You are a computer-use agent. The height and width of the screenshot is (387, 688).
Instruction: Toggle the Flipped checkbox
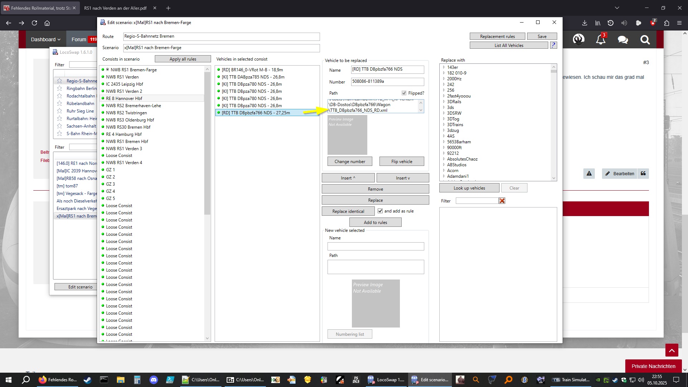pyautogui.click(x=404, y=93)
